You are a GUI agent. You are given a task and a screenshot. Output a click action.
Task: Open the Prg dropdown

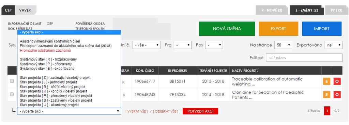[x=183, y=45]
